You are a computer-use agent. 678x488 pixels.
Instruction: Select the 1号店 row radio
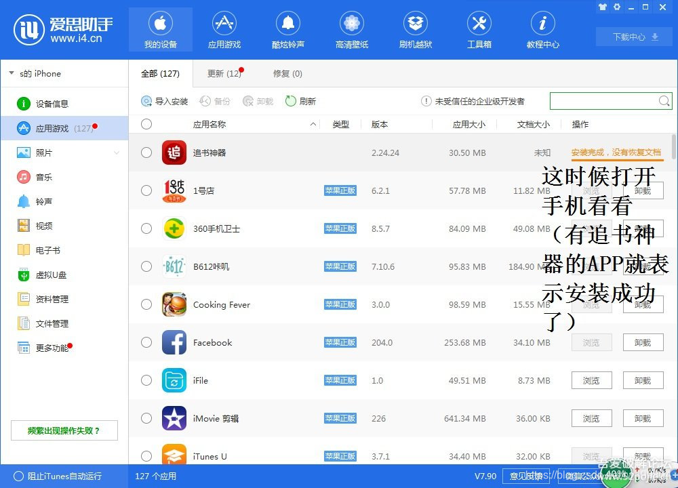click(146, 190)
